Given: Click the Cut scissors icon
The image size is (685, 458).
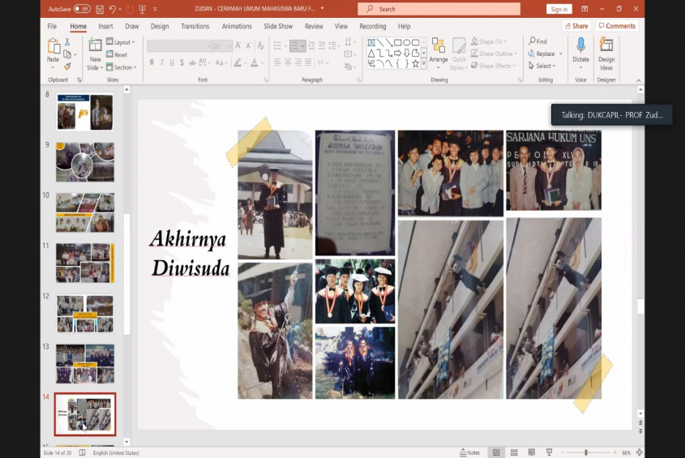Looking at the screenshot, I should 66,44.
